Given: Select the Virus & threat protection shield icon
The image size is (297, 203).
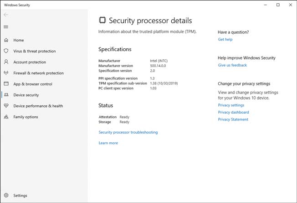Looking at the screenshot, I should (x=6, y=51).
